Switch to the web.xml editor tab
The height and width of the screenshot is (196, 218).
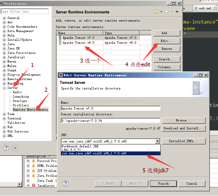click(x=205, y=8)
